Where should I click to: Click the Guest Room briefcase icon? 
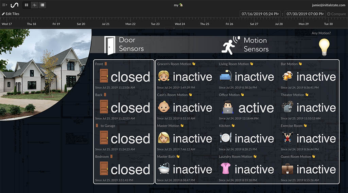287,169
